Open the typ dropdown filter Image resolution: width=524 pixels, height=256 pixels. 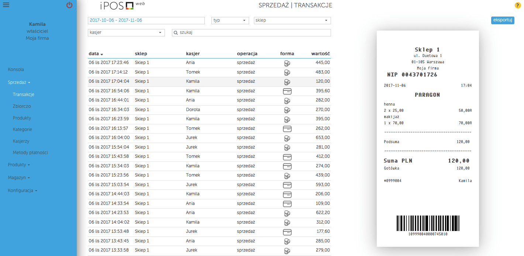point(230,21)
